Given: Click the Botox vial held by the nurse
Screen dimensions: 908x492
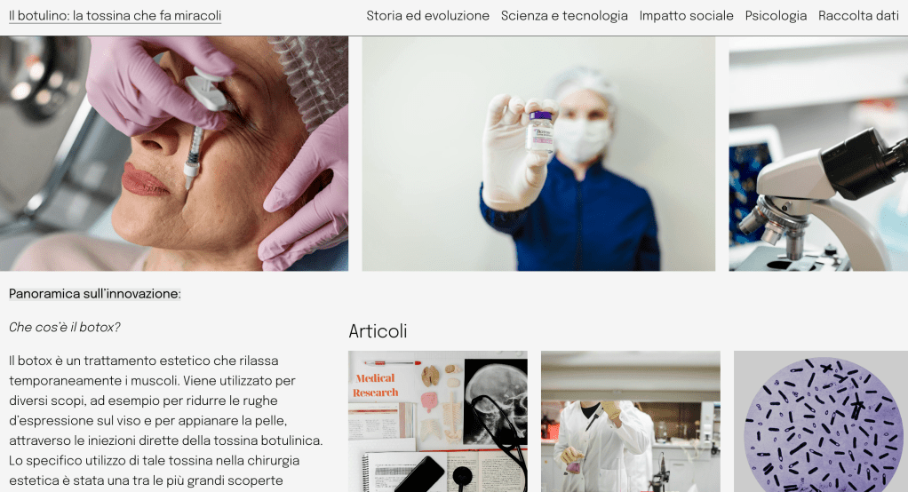Looking at the screenshot, I should pos(539,132).
